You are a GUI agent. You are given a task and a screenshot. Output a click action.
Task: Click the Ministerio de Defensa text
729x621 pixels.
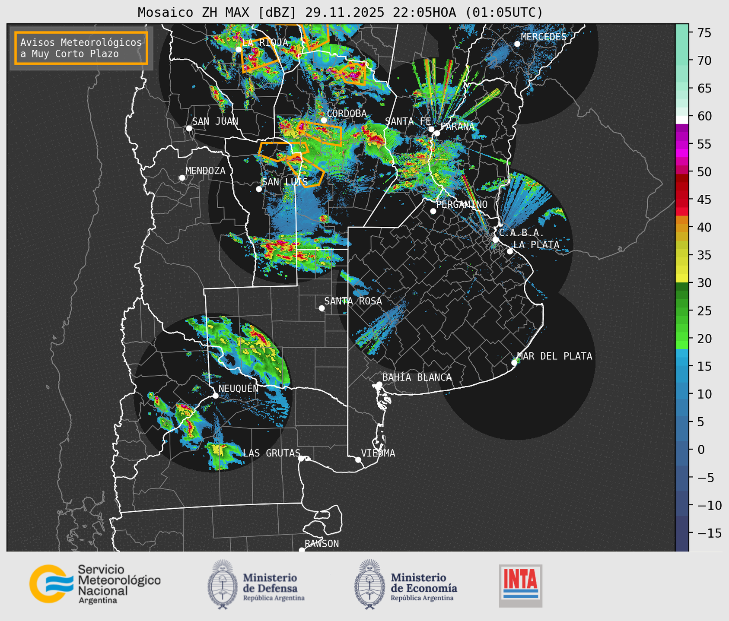[x=274, y=586]
